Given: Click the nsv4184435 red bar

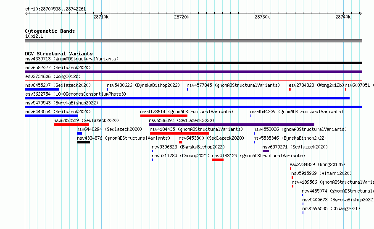Looking at the screenshot, I should pos(179,133).
